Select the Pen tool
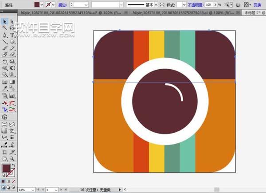266x193 pixels. pos(4,35)
